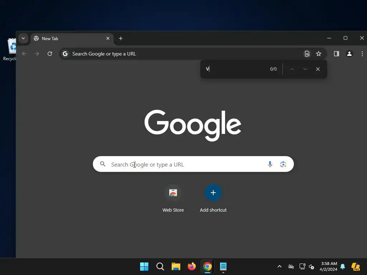Open the Windows Start menu
The width and height of the screenshot is (367, 275).
pyautogui.click(x=144, y=266)
